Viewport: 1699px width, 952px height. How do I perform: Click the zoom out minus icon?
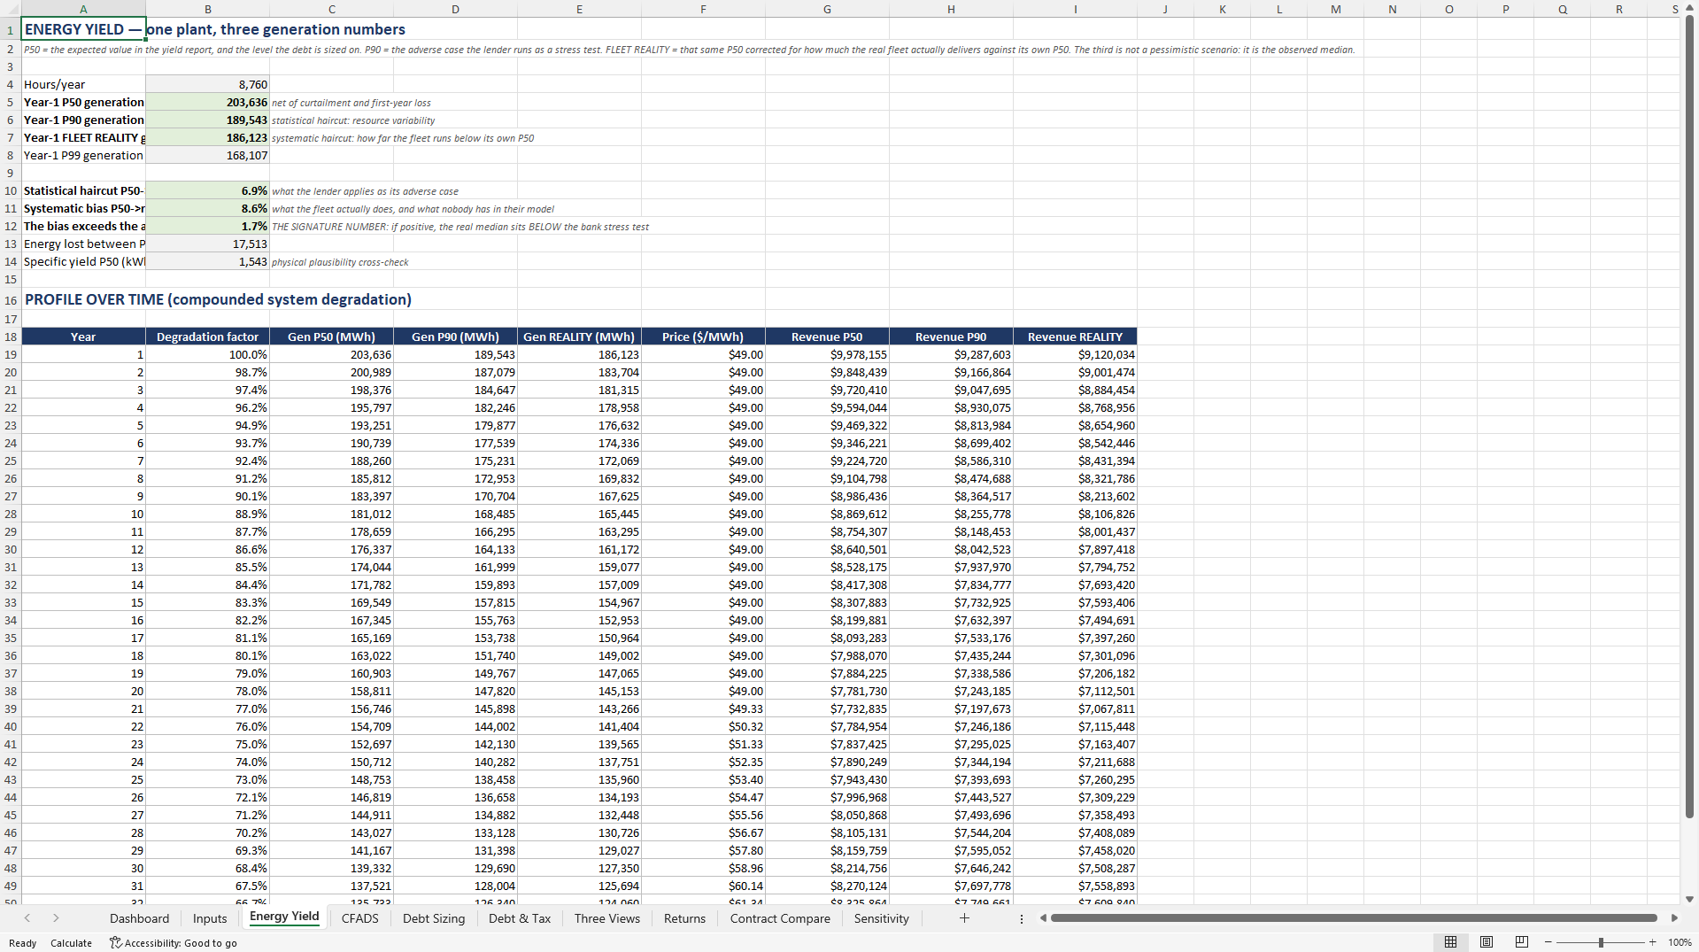point(1548,942)
